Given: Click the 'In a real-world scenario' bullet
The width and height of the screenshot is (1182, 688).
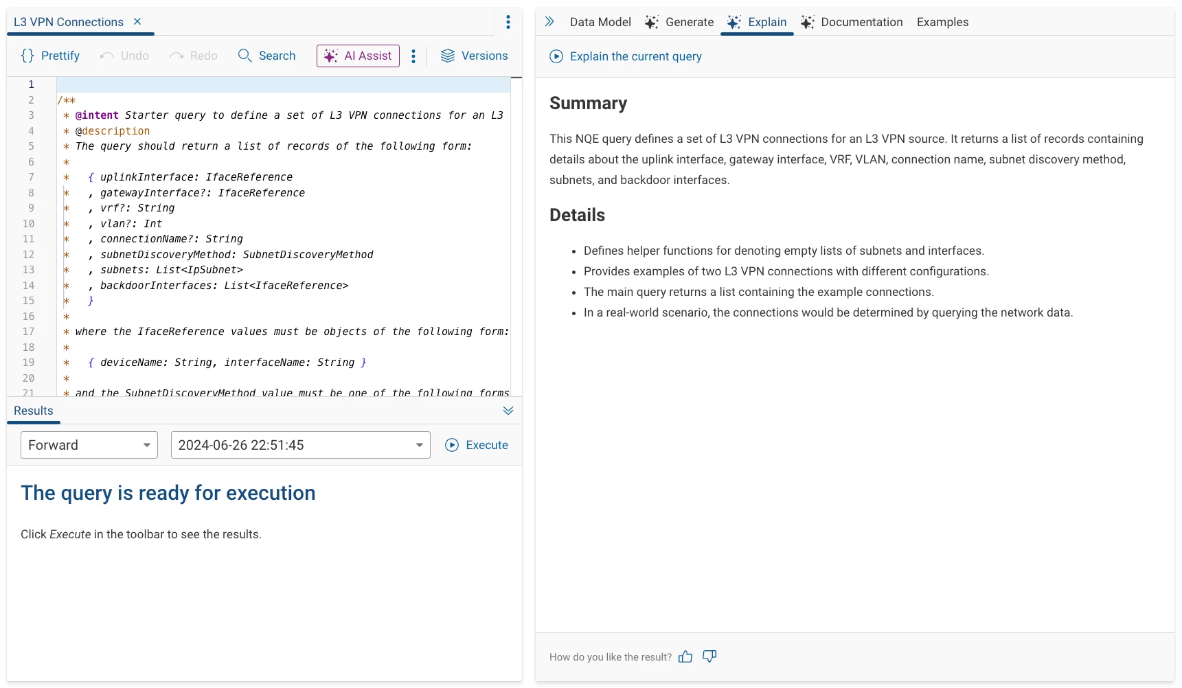Looking at the screenshot, I should tap(828, 312).
